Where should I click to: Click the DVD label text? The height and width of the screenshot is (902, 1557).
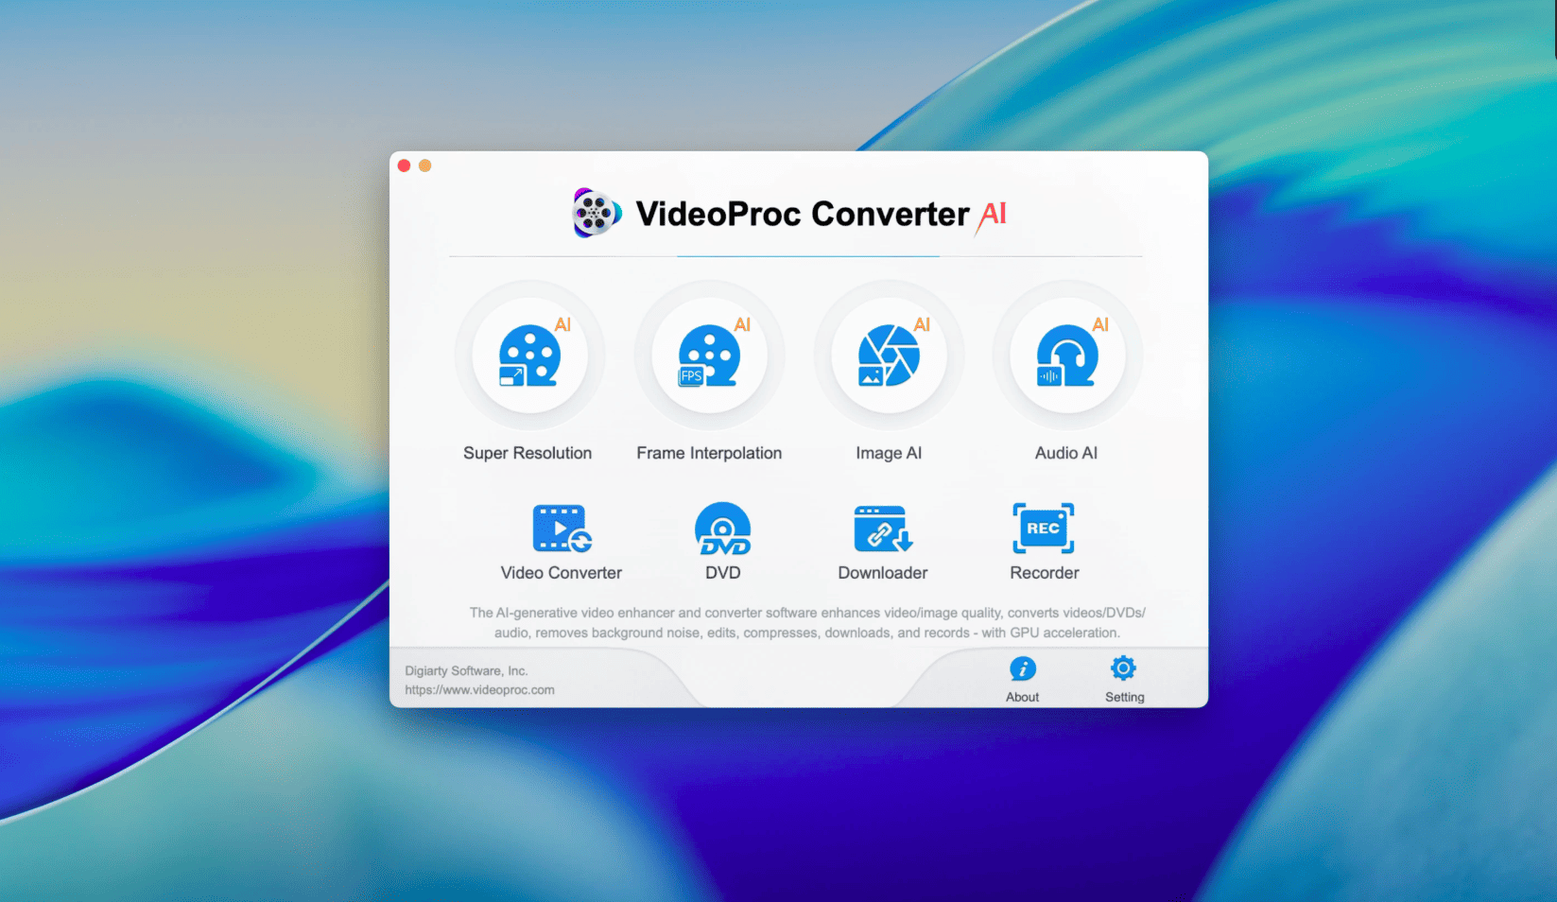coord(723,573)
